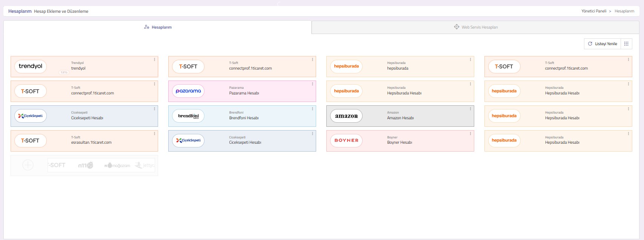
Task: Open three-dot menu on Trendyol card
Action: click(154, 59)
